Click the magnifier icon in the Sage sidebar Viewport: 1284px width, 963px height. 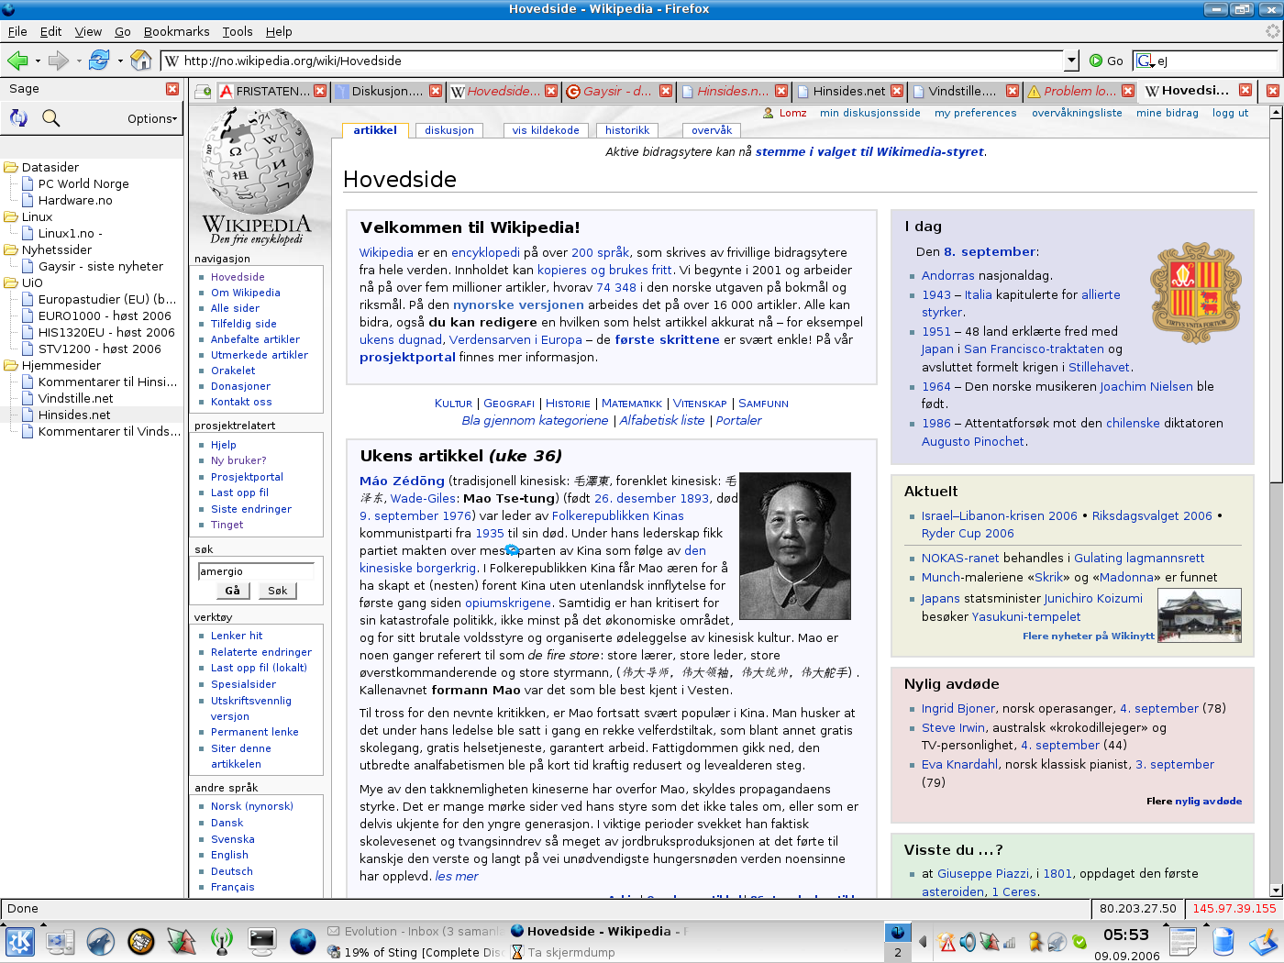click(51, 117)
